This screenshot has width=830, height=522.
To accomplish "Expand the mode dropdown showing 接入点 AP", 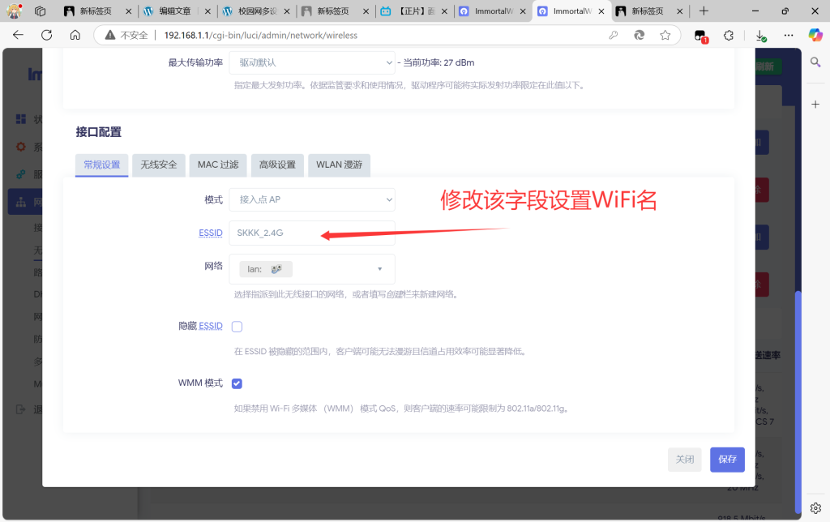I will [x=311, y=199].
